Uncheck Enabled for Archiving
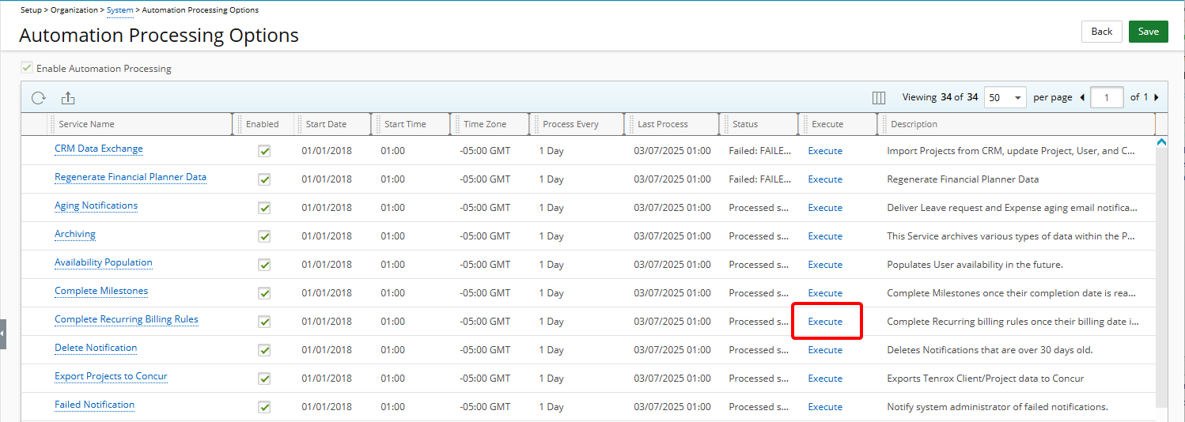The image size is (1185, 422). [264, 236]
